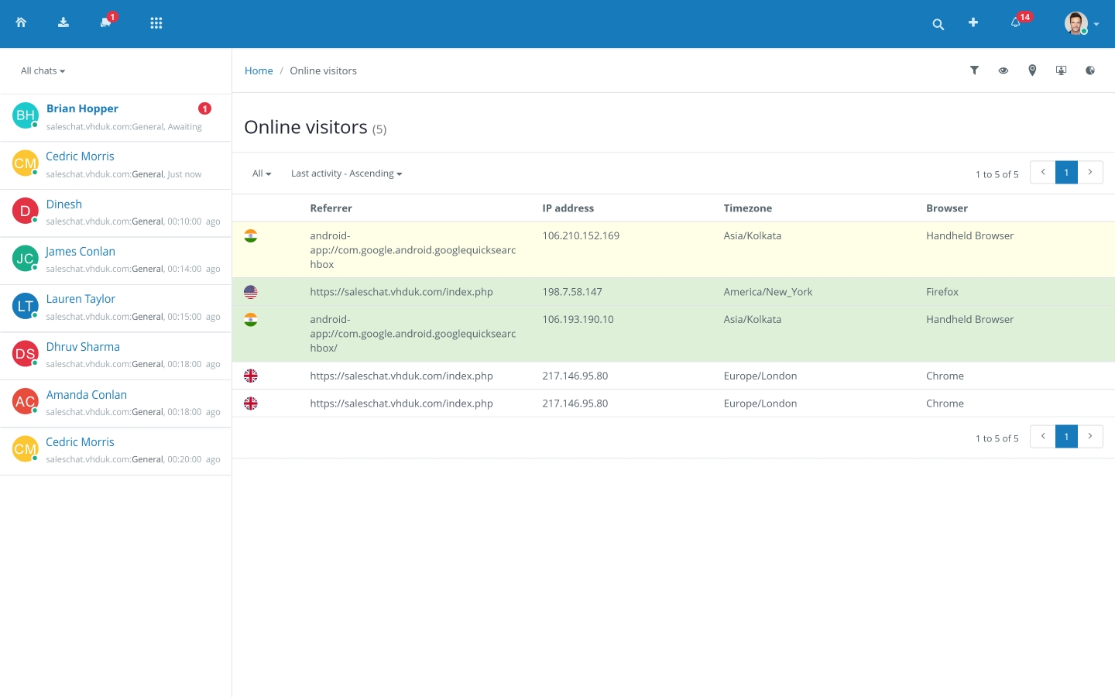Click the map location pin icon
Image resolution: width=1115 pixels, height=697 pixels.
click(1032, 70)
